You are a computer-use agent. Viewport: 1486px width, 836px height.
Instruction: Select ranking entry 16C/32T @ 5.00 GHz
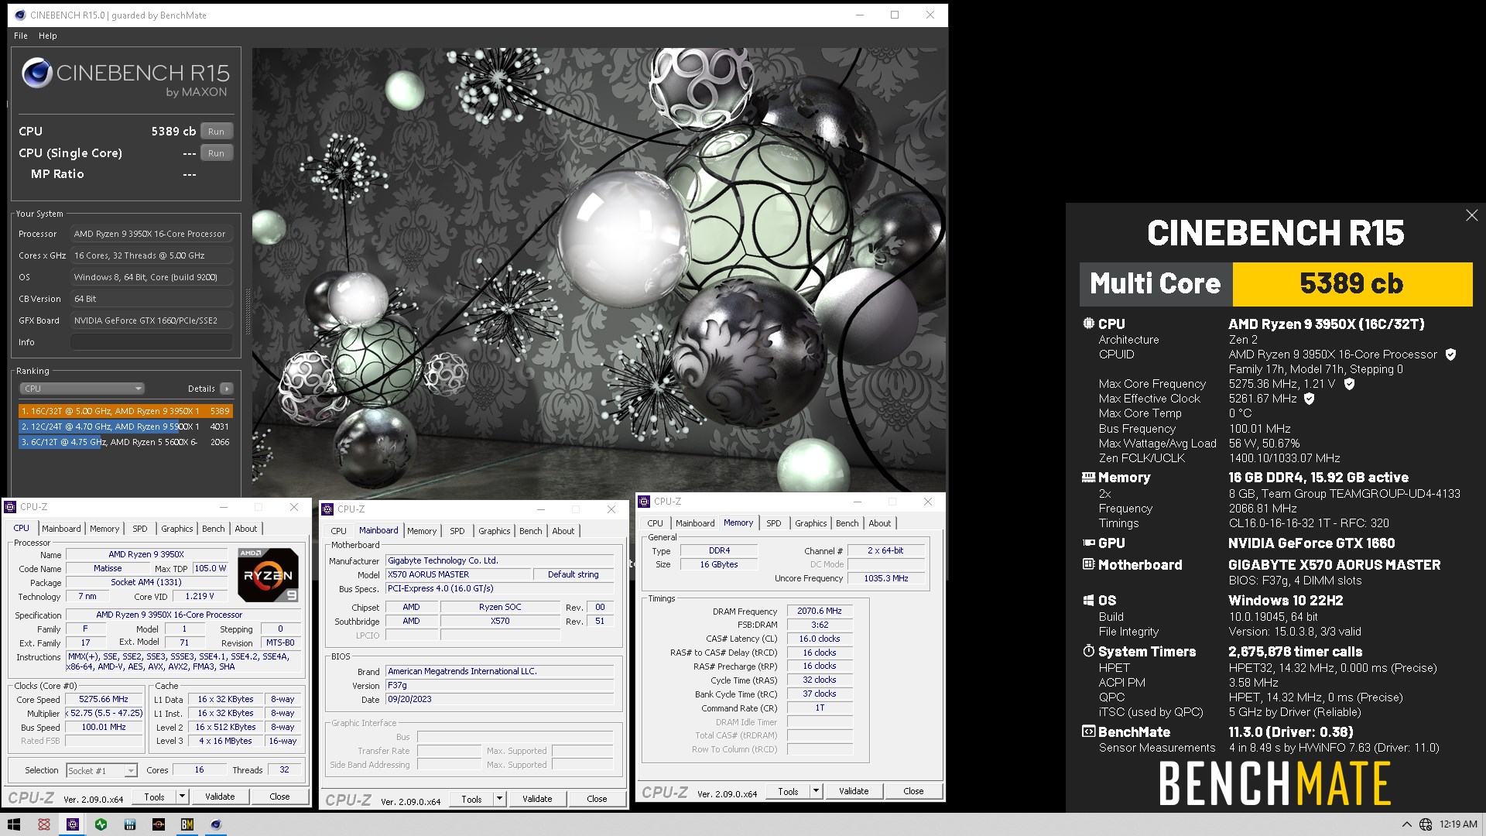pos(125,411)
